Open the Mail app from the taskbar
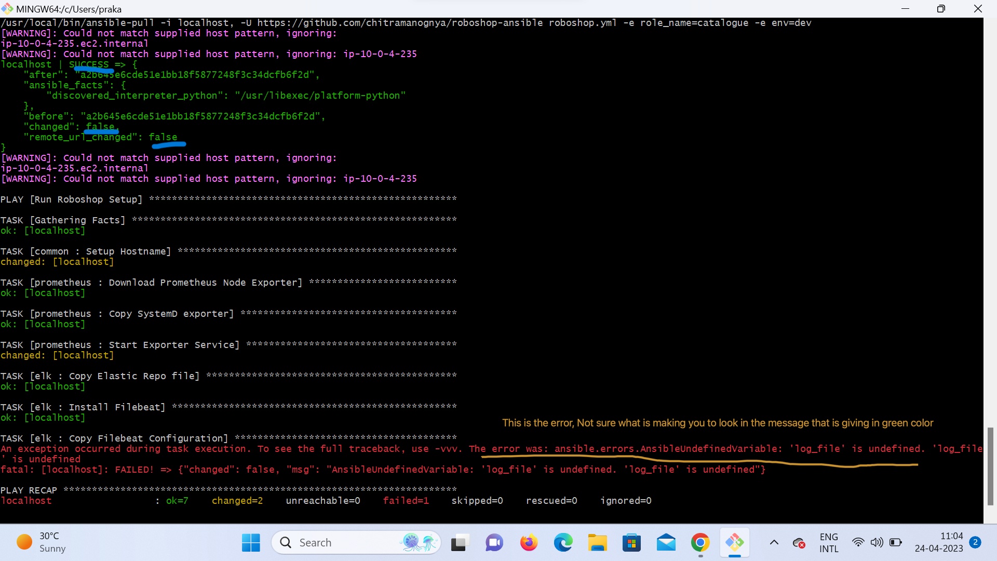Screen dimensions: 997x561 point(666,542)
